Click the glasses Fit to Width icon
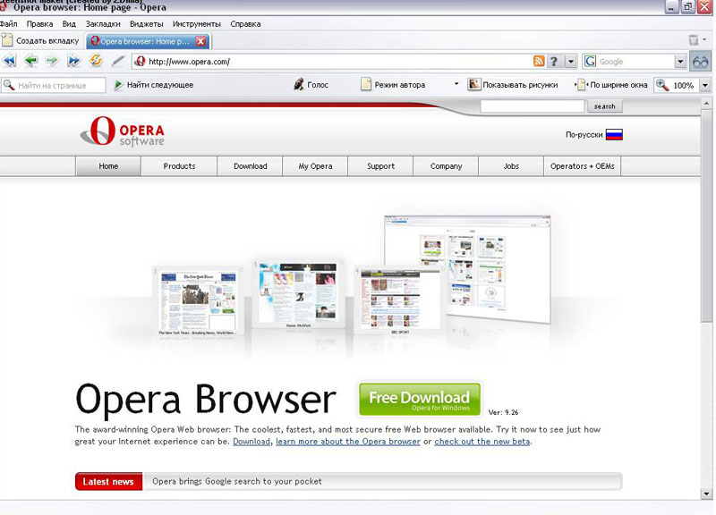This screenshot has width=716, height=515. (701, 61)
